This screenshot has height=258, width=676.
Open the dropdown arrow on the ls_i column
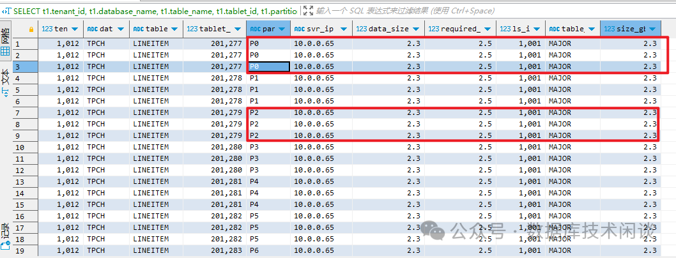tap(537, 29)
